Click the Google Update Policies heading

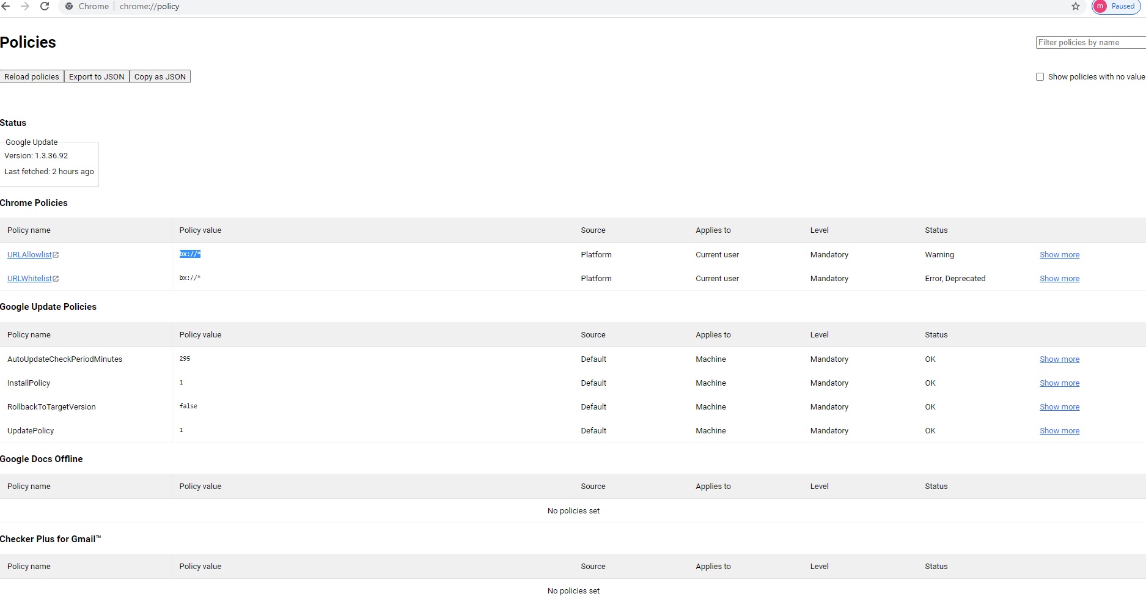pyautogui.click(x=48, y=307)
